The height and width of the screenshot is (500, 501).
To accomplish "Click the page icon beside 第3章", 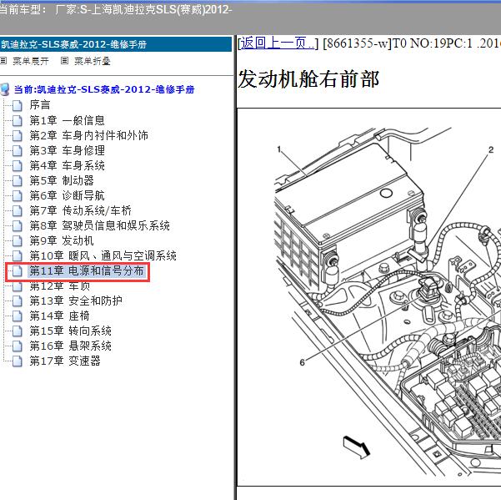I will 18,151.
